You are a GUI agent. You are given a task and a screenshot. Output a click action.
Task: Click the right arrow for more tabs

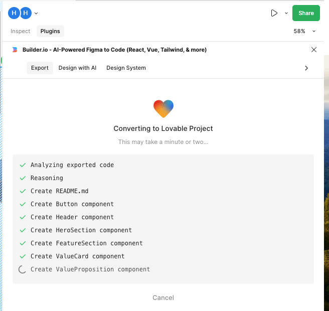306,68
